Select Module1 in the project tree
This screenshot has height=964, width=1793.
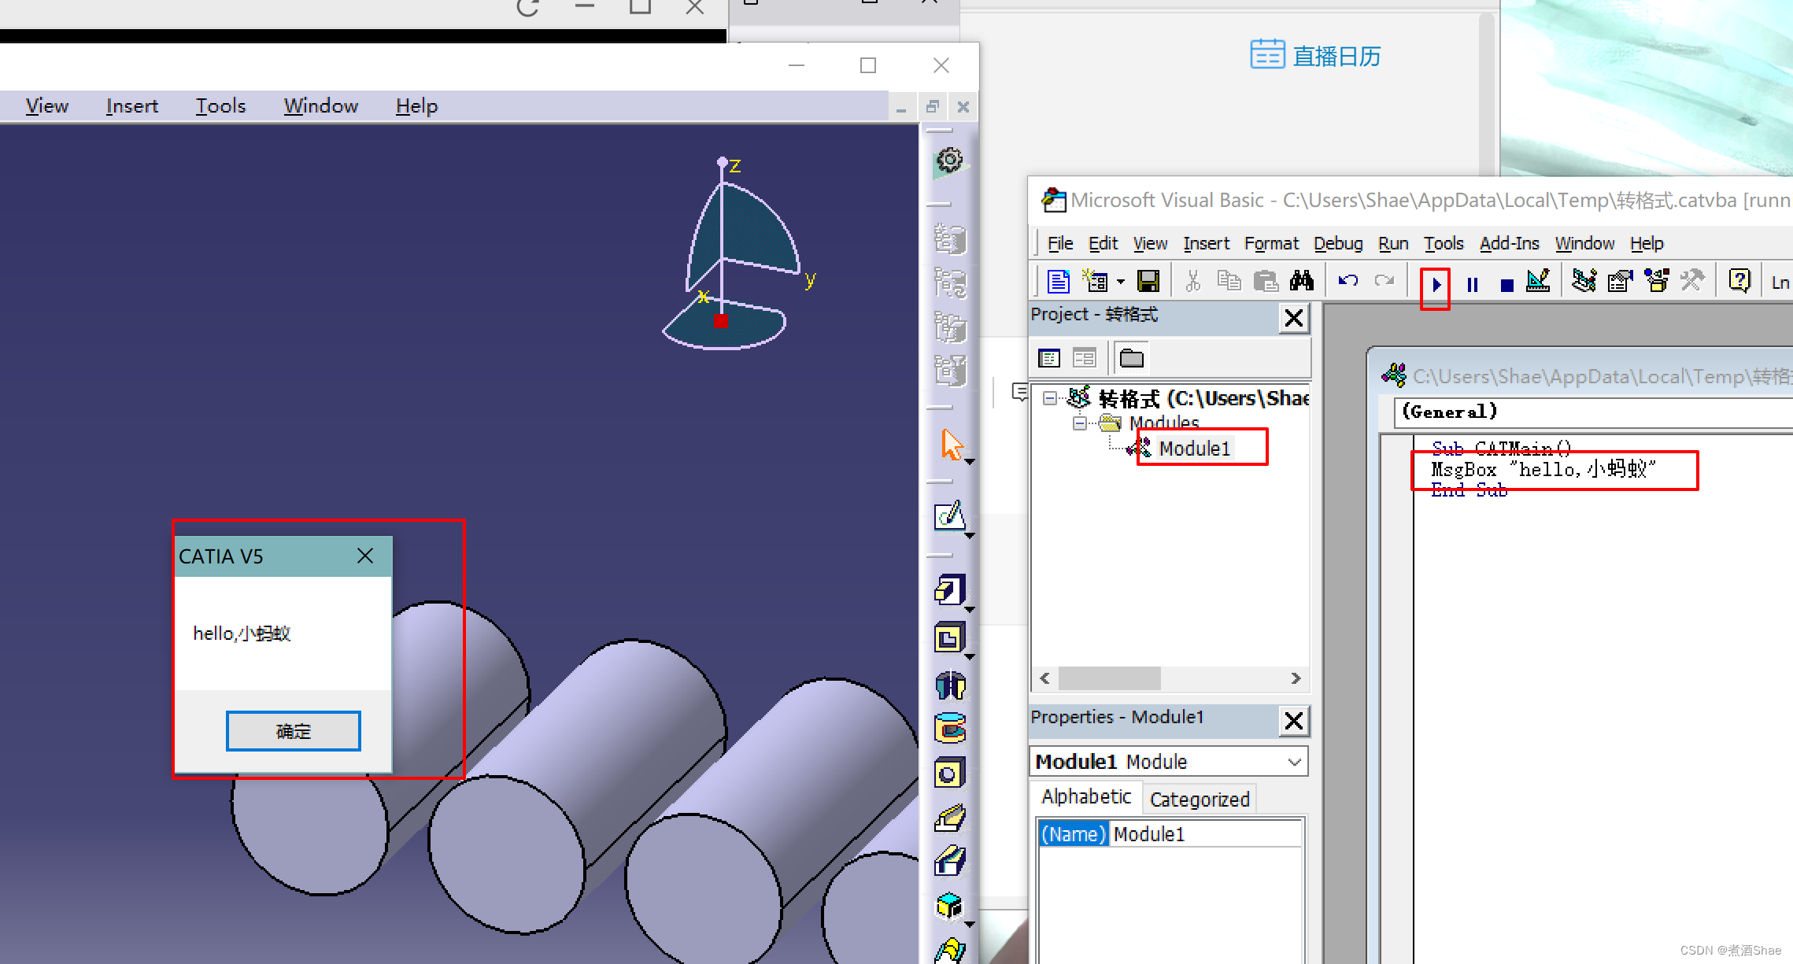tap(1194, 449)
